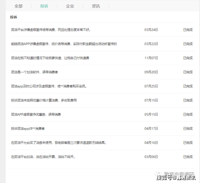Open complaint 团油APP虚假宣传优惠券
Screen dimensions: 200x183
point(36,115)
